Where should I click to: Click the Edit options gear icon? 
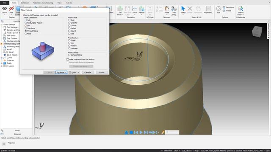pyautogui.click(x=218, y=8)
